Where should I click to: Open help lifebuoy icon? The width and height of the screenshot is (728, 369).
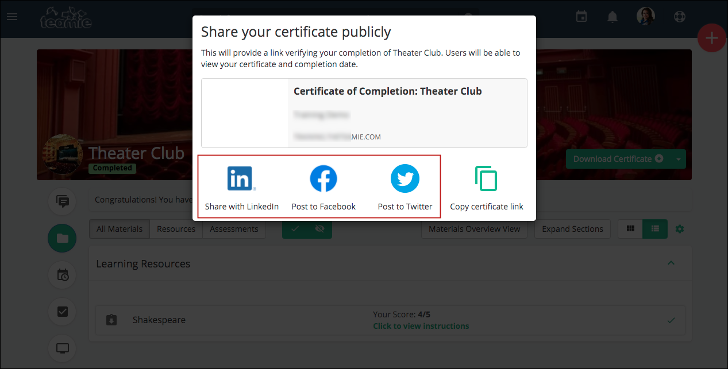(680, 17)
